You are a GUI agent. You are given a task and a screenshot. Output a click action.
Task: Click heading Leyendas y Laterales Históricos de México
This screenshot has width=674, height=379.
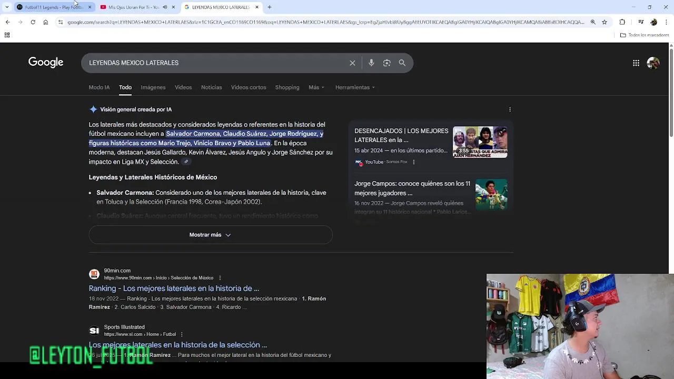click(153, 177)
